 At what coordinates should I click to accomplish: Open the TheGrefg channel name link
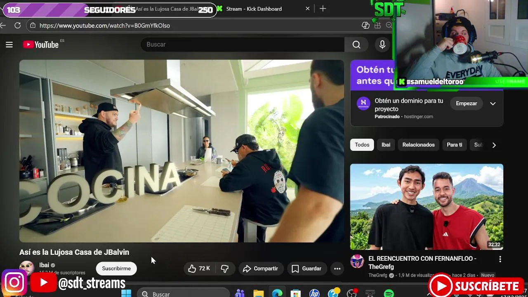coord(377,275)
